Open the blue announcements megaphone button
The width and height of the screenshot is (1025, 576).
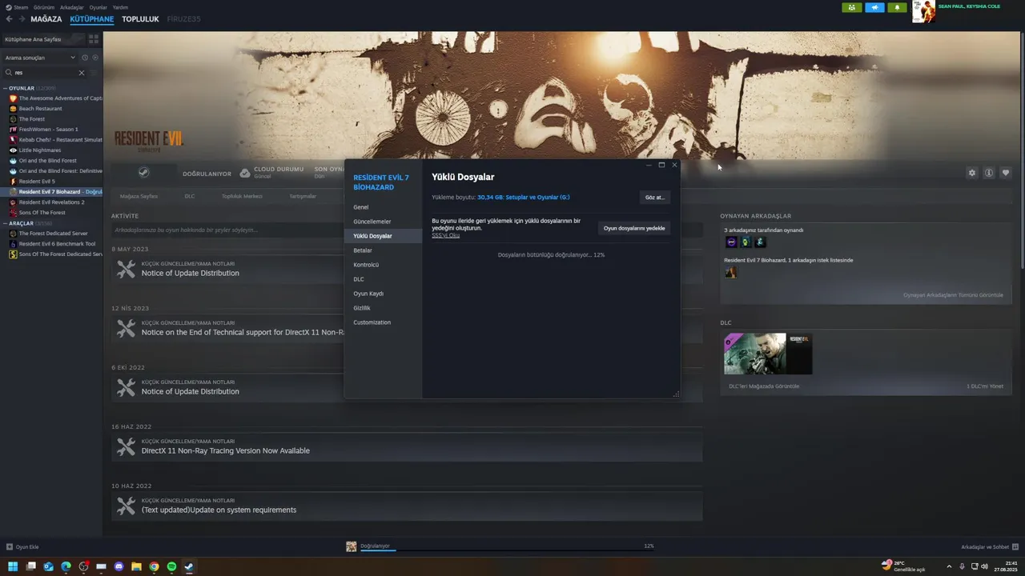tap(874, 7)
